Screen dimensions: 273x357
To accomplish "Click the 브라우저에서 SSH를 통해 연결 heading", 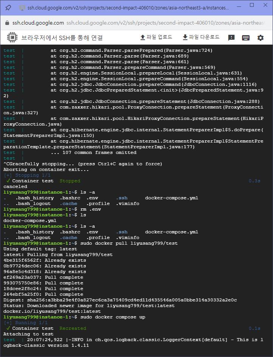I will 62,37.
